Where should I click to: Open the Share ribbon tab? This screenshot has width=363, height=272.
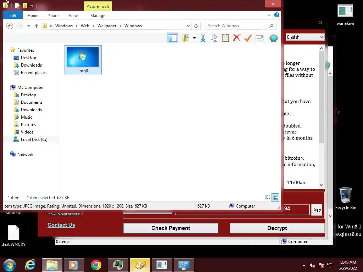53,16
